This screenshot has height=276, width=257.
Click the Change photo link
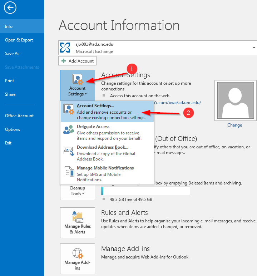[234, 125]
